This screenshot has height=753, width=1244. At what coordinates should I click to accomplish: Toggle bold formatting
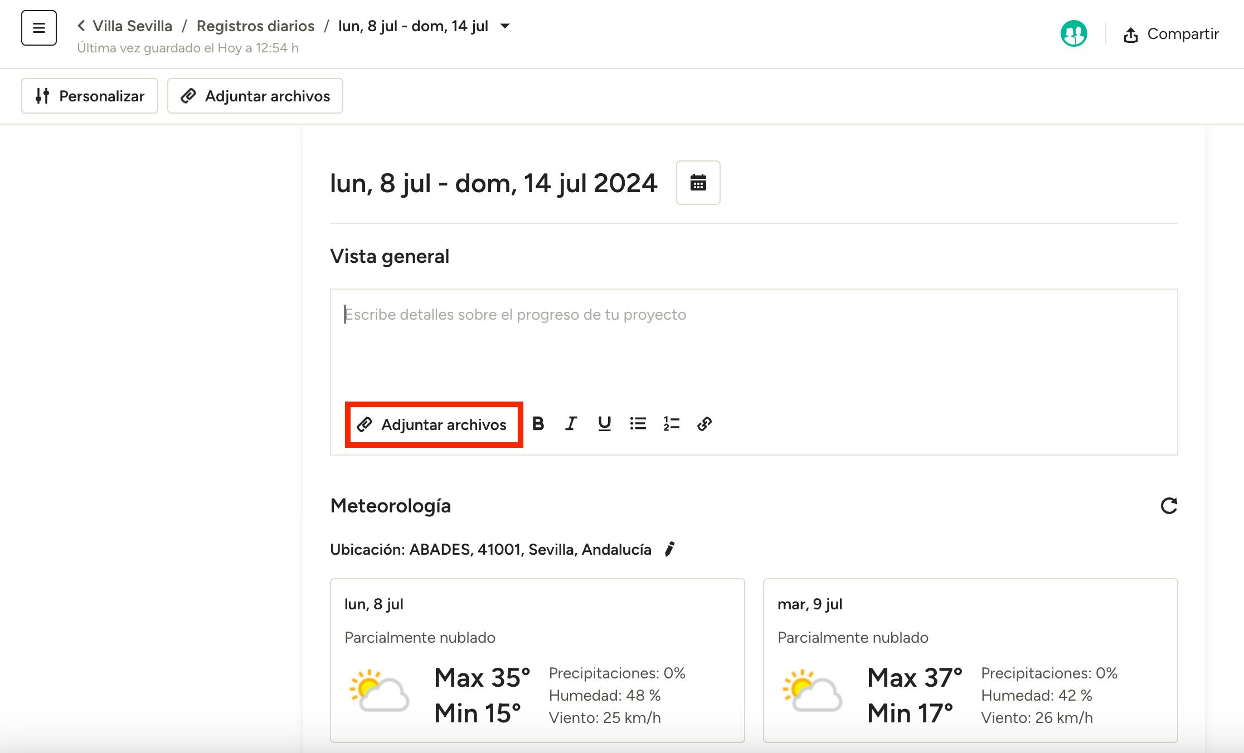click(538, 424)
